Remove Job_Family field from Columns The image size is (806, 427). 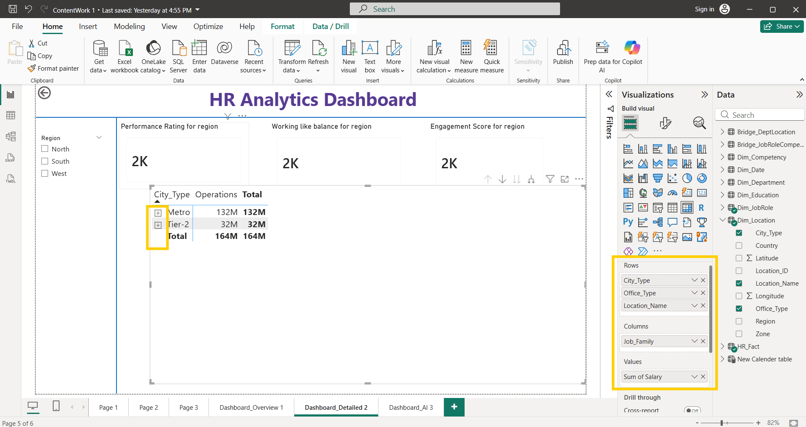click(x=703, y=341)
